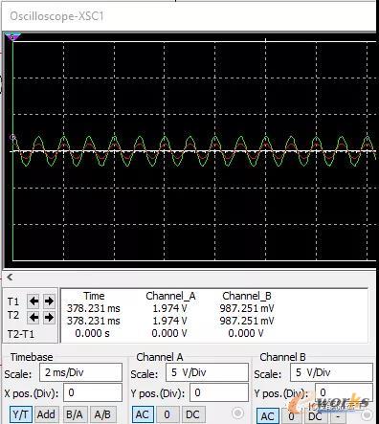
Task: Move cursor T2 left with arrow
Action: point(33,317)
